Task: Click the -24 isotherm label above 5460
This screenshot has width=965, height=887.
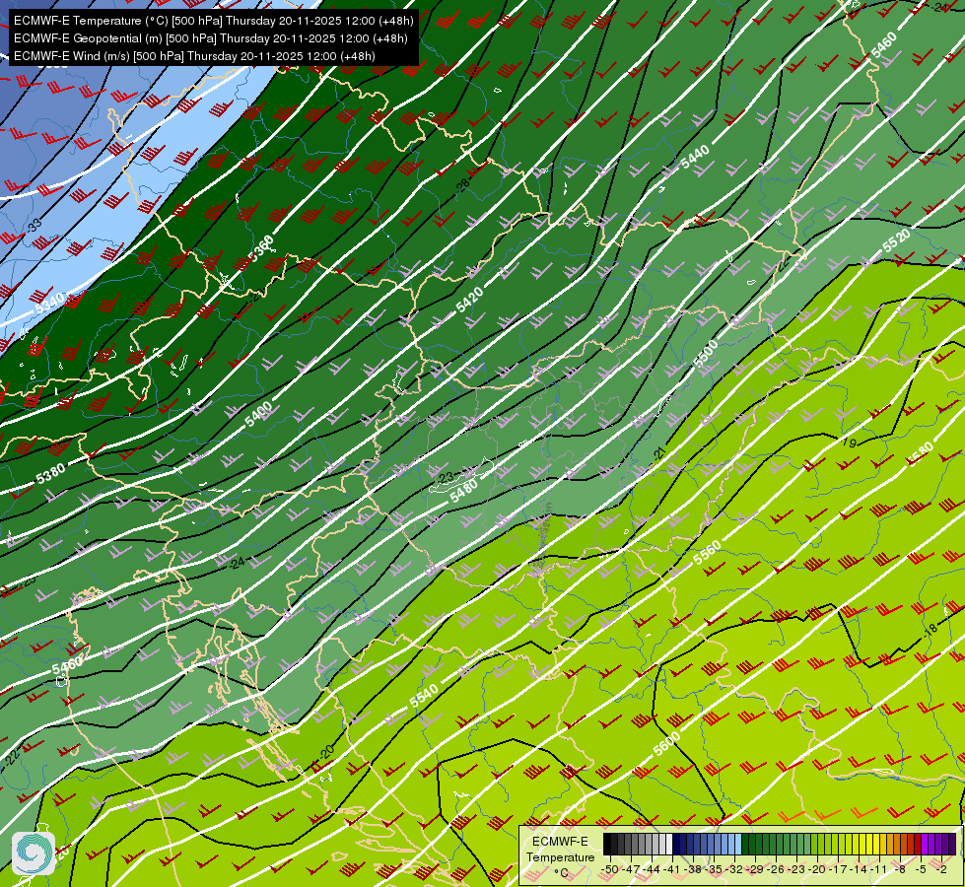Action: [237, 562]
